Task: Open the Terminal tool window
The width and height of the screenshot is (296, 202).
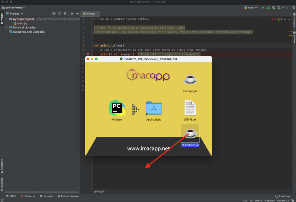Action: [46, 196]
